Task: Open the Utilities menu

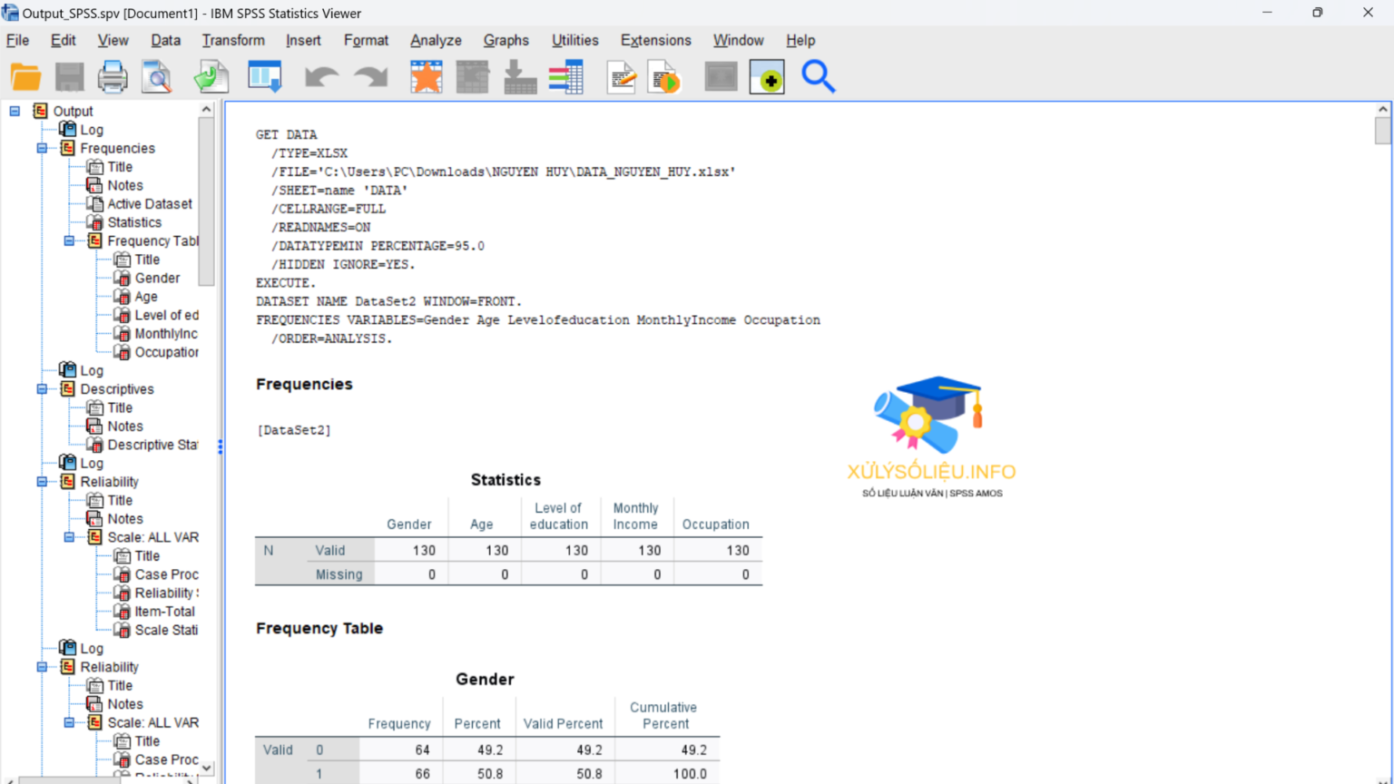Action: 574,40
